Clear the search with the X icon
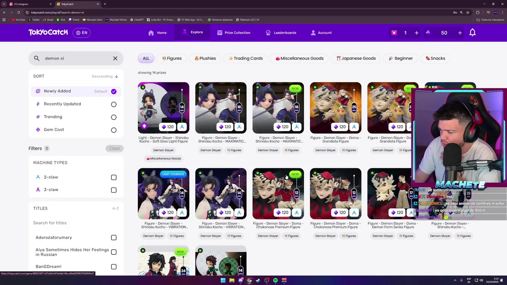 pos(115,58)
